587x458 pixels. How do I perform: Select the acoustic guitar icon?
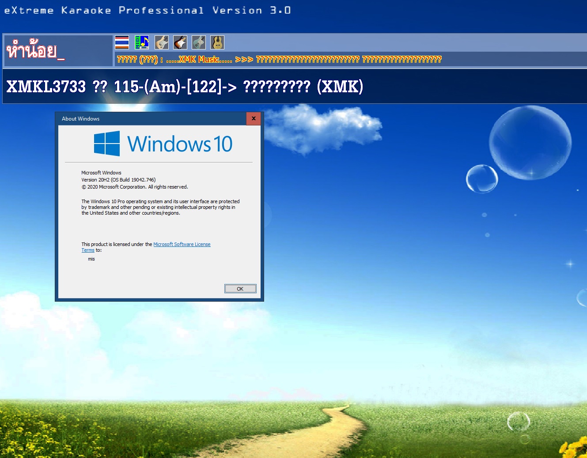click(x=217, y=42)
